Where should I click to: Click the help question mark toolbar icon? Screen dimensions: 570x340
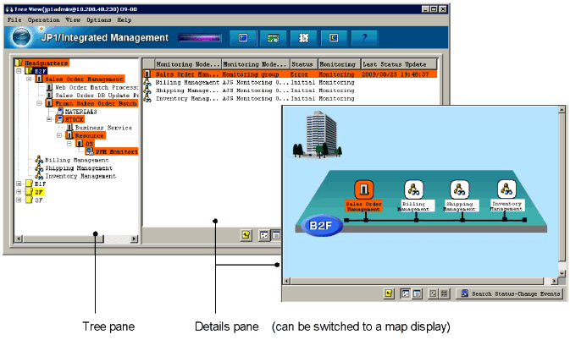click(365, 38)
